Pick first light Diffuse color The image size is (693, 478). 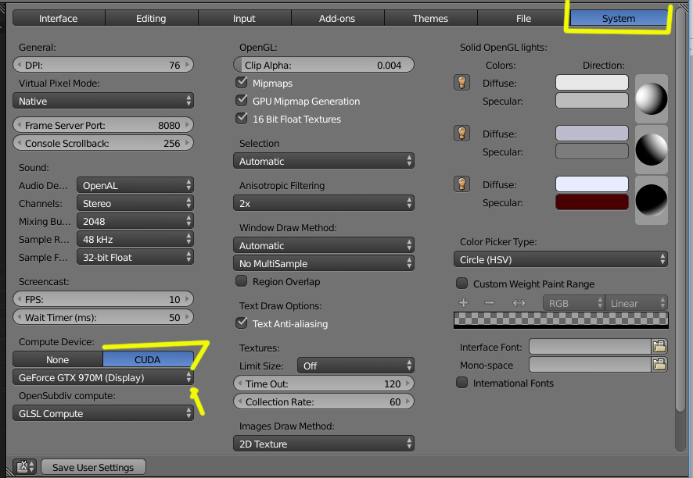[x=592, y=82]
